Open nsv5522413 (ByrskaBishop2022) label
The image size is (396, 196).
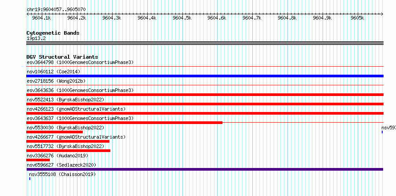coord(65,100)
